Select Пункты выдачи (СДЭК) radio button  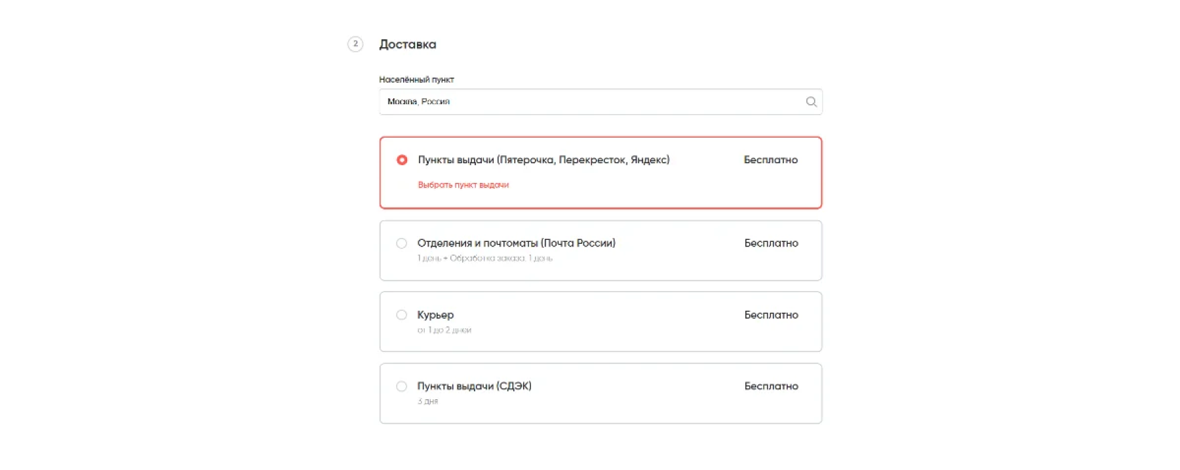[x=402, y=386]
